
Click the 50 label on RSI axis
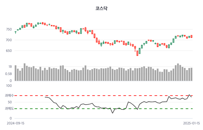10,102
